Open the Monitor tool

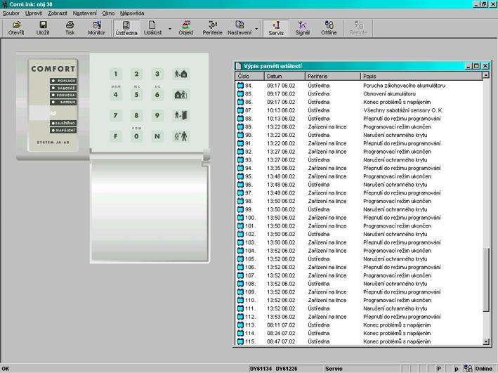pos(96,28)
